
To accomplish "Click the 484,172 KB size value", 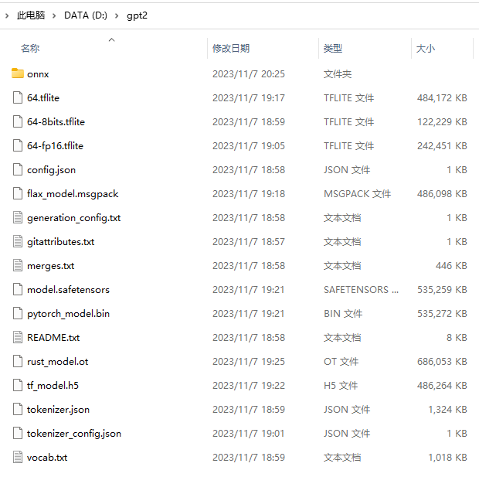I will pyautogui.click(x=442, y=98).
